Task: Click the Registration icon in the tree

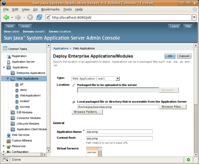Action: point(9,56)
